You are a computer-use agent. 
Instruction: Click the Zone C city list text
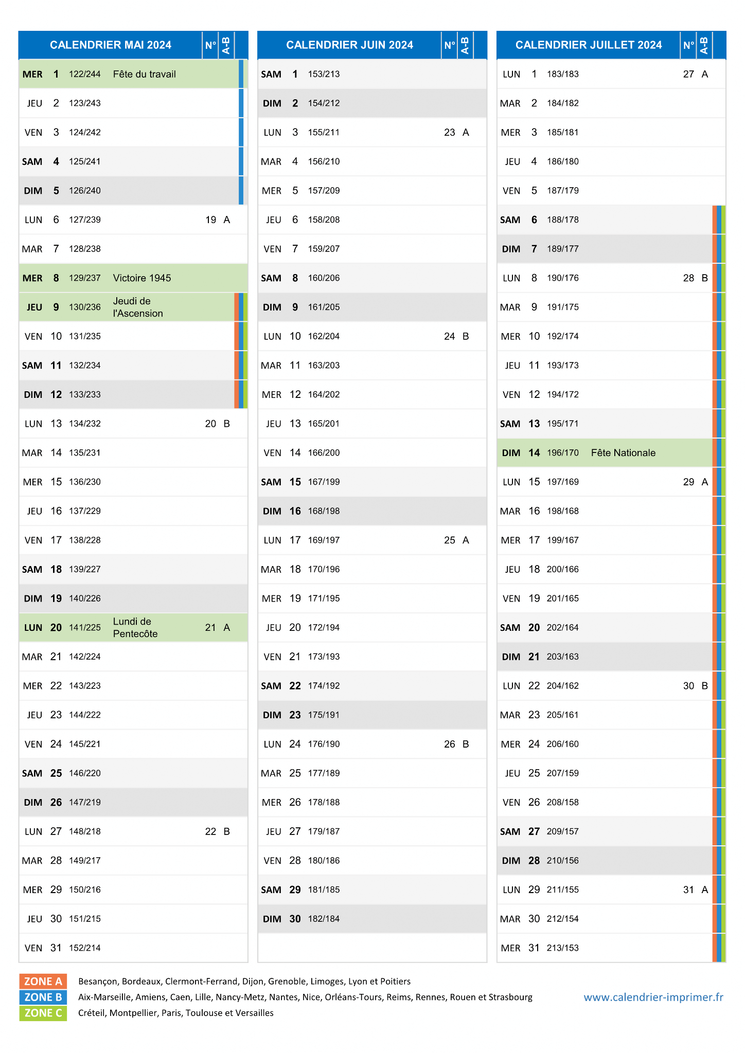point(176,1013)
